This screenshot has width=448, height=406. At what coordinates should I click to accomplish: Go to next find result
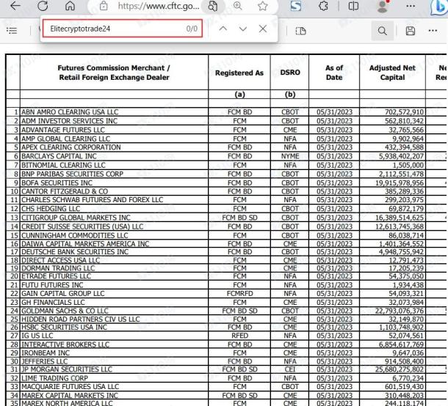pos(243,29)
